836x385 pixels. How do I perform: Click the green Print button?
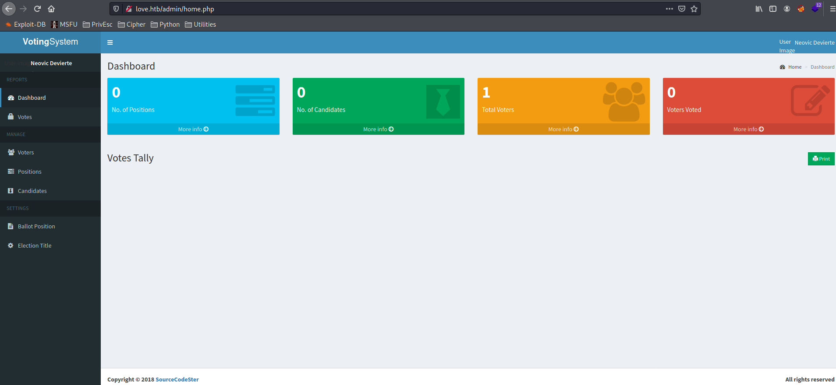point(821,159)
